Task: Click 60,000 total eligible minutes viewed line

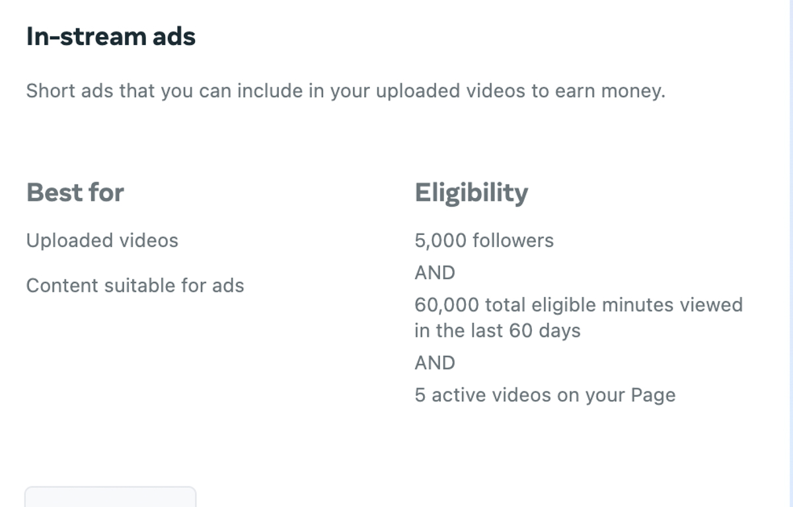Action: (x=579, y=304)
